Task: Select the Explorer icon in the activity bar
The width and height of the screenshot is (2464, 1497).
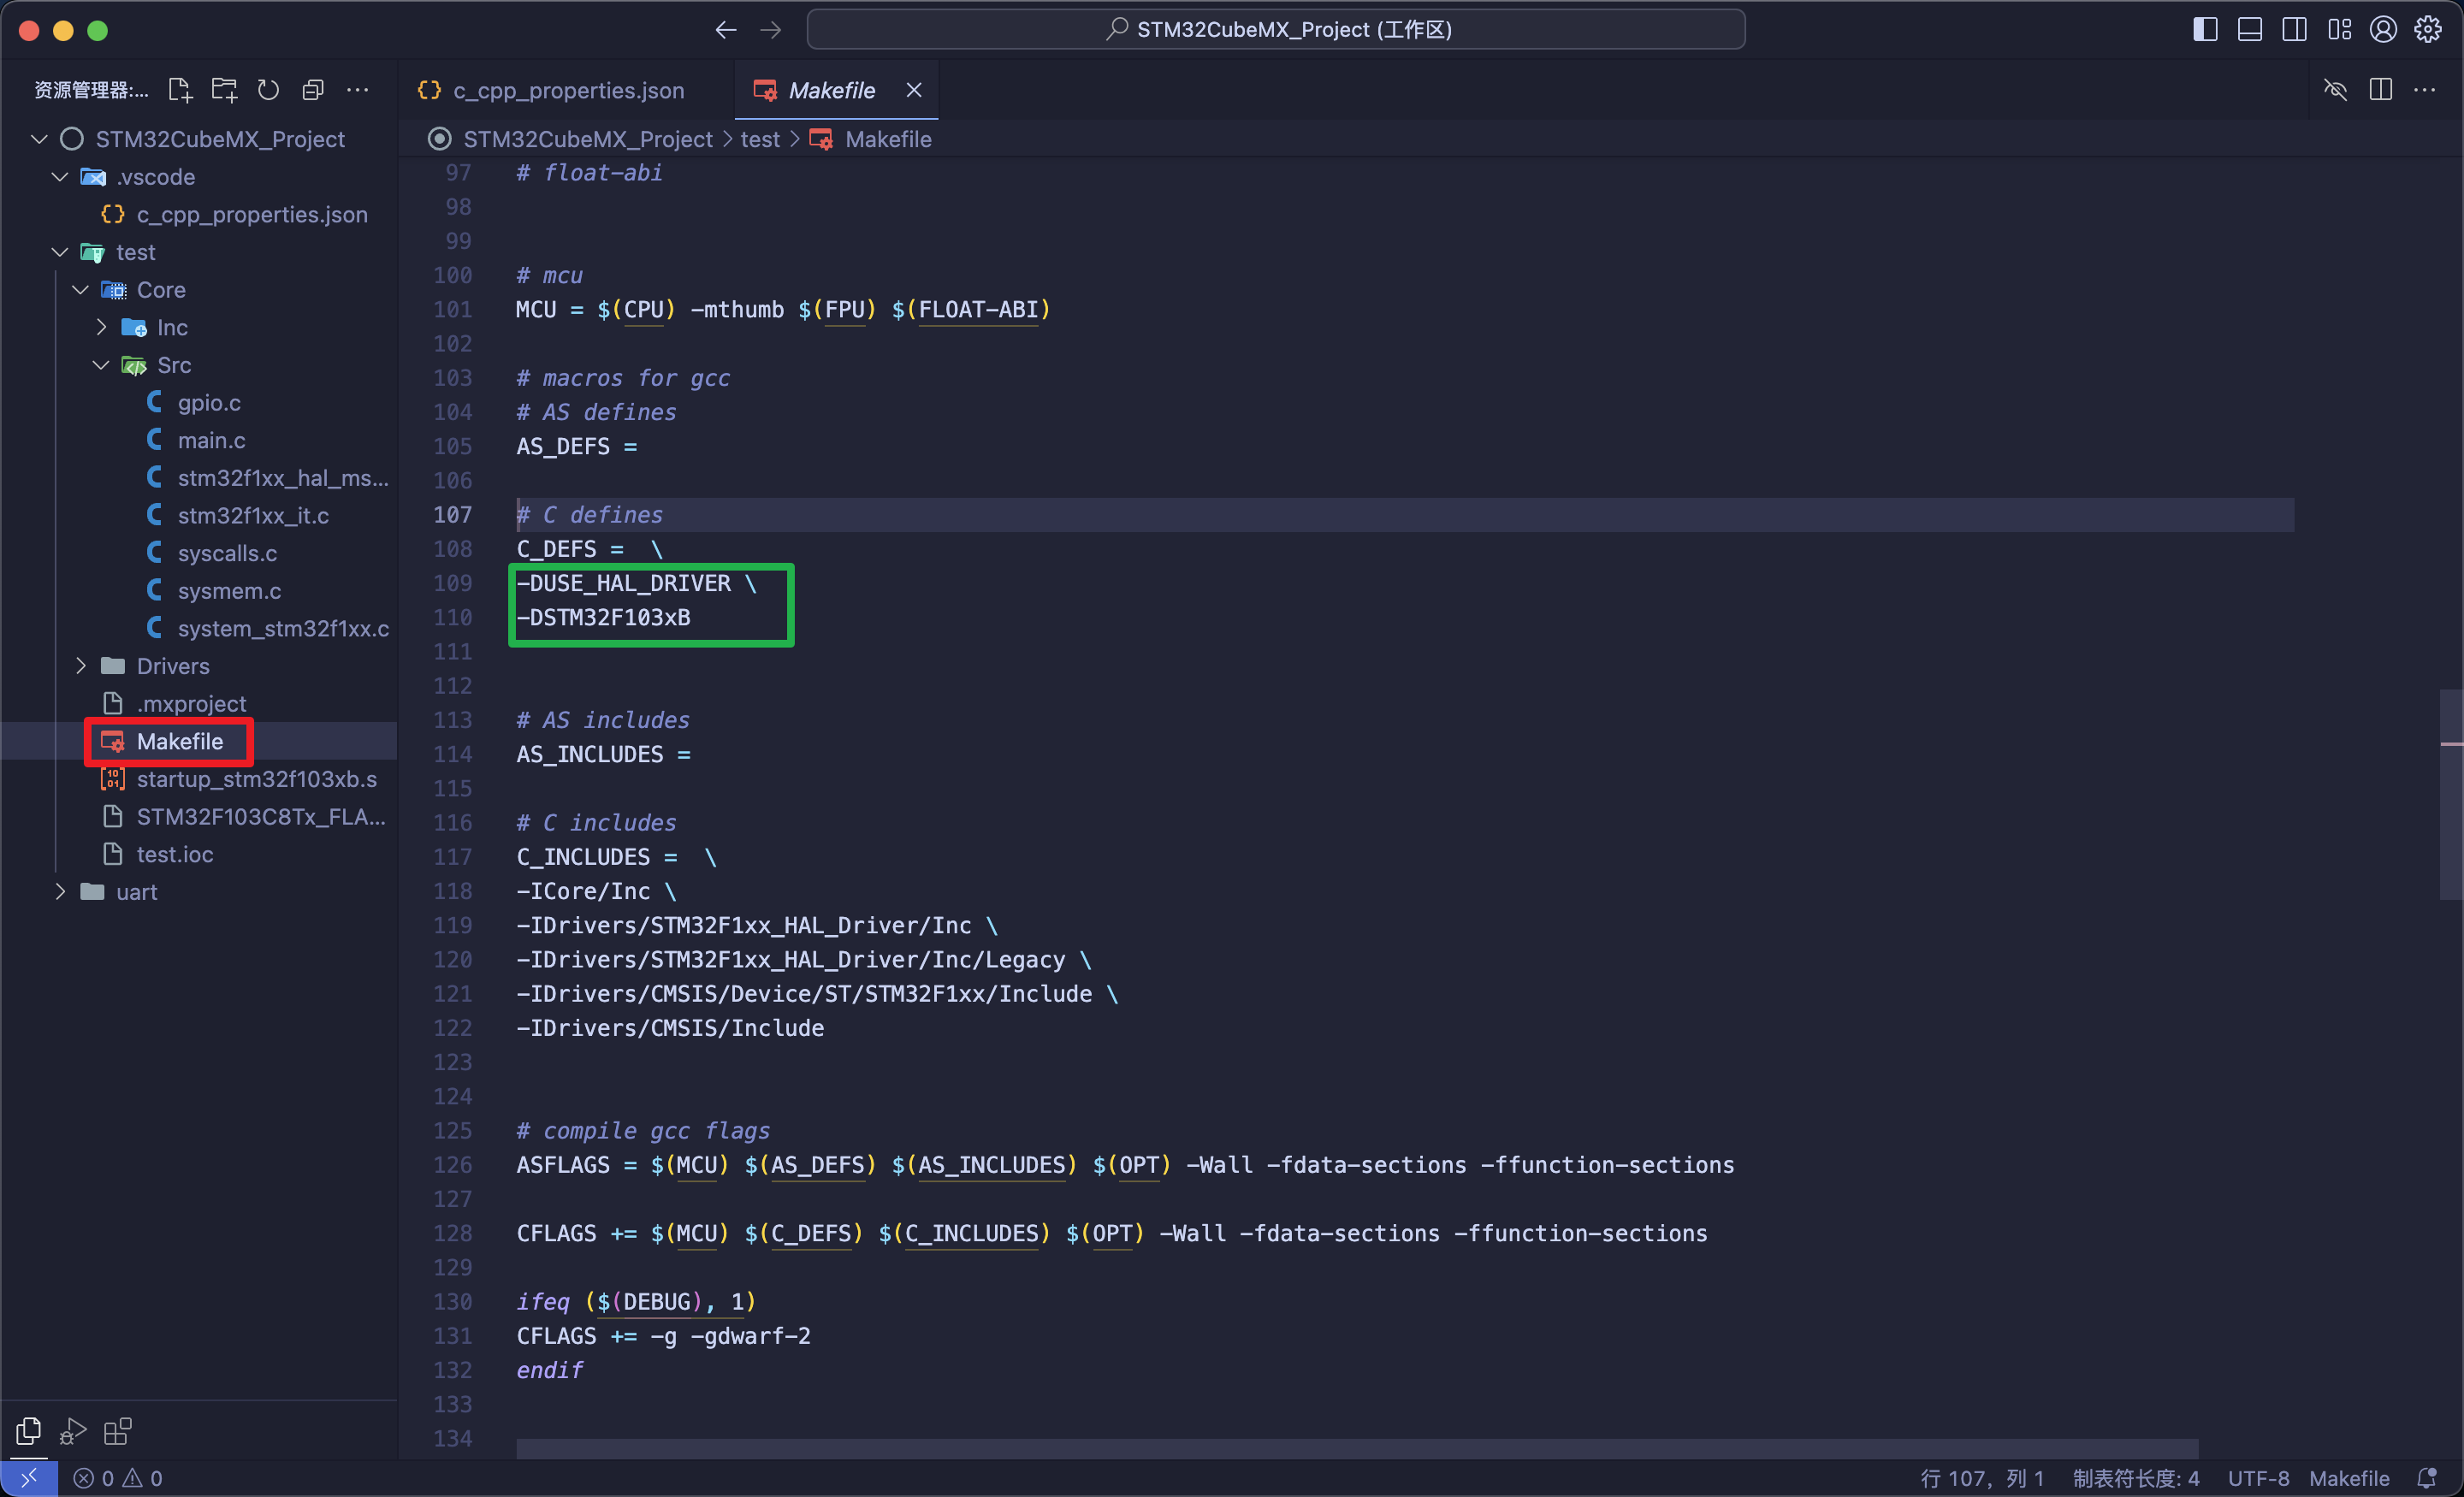Action: click(x=27, y=1431)
